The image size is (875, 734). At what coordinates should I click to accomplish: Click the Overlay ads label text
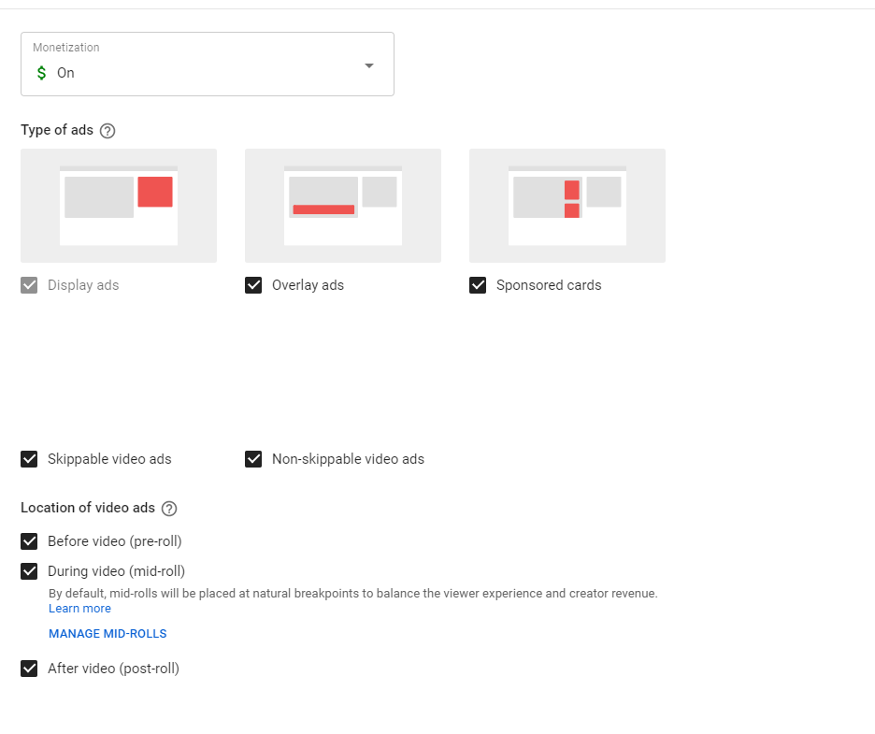pyautogui.click(x=308, y=285)
